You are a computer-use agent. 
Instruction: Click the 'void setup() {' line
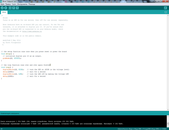coord(7,54)
